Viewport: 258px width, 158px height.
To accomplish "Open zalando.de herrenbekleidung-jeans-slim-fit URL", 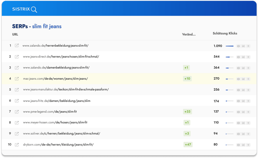I will point(55,46).
